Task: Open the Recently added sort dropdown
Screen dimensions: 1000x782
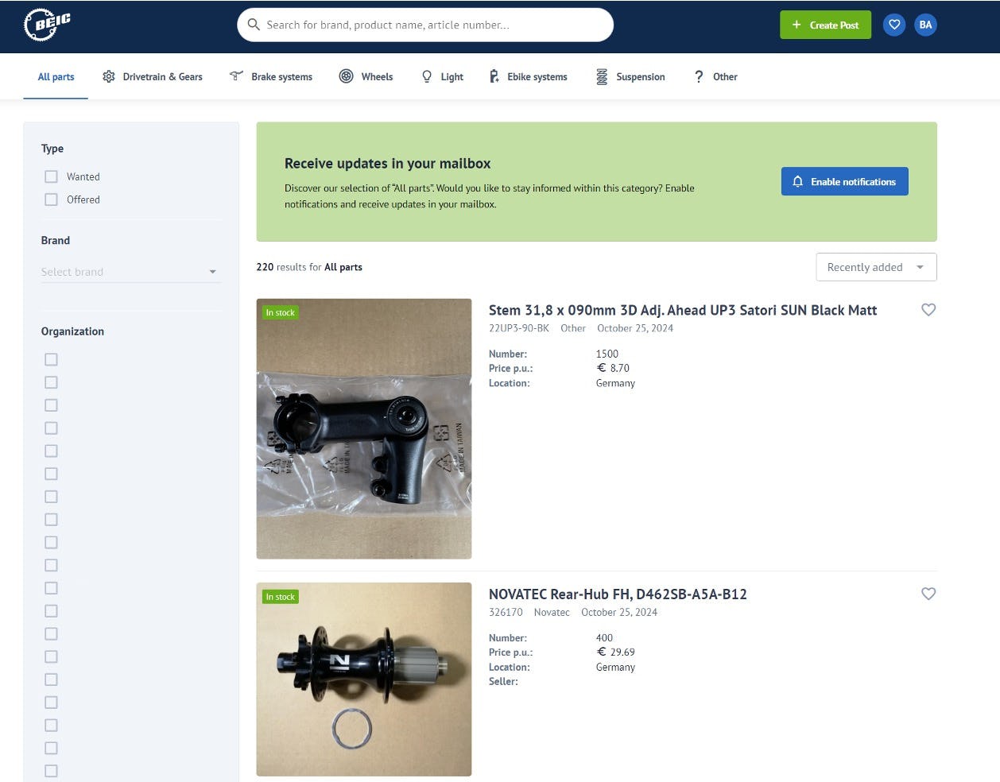Action: (x=875, y=267)
